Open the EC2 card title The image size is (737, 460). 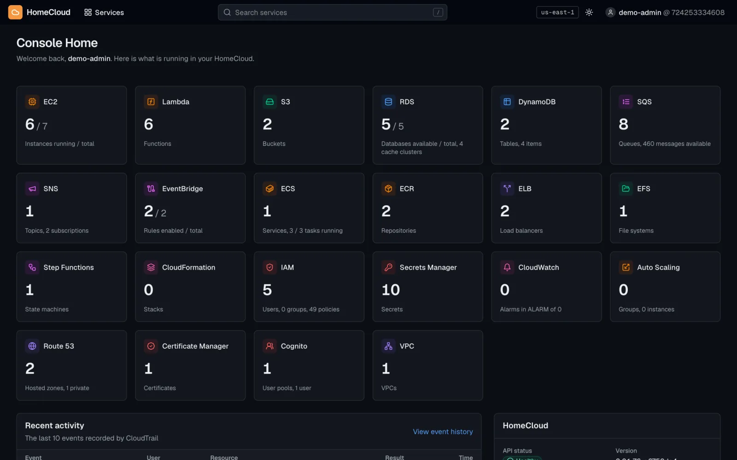click(x=50, y=102)
